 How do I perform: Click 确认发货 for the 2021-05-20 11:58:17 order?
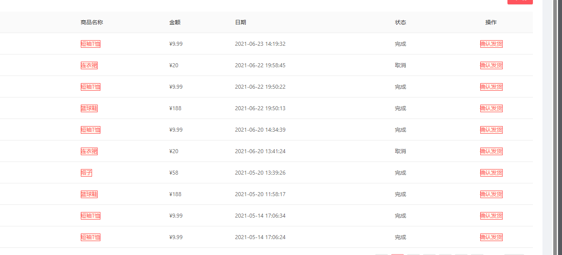491,194
